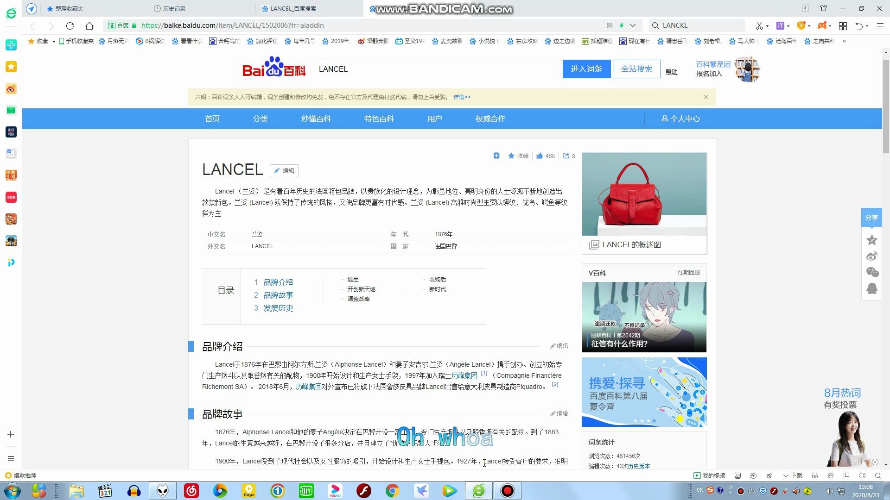Click the green lightning speed mode icon
Image resolution: width=890 pixels, height=500 pixels.
tap(622, 25)
